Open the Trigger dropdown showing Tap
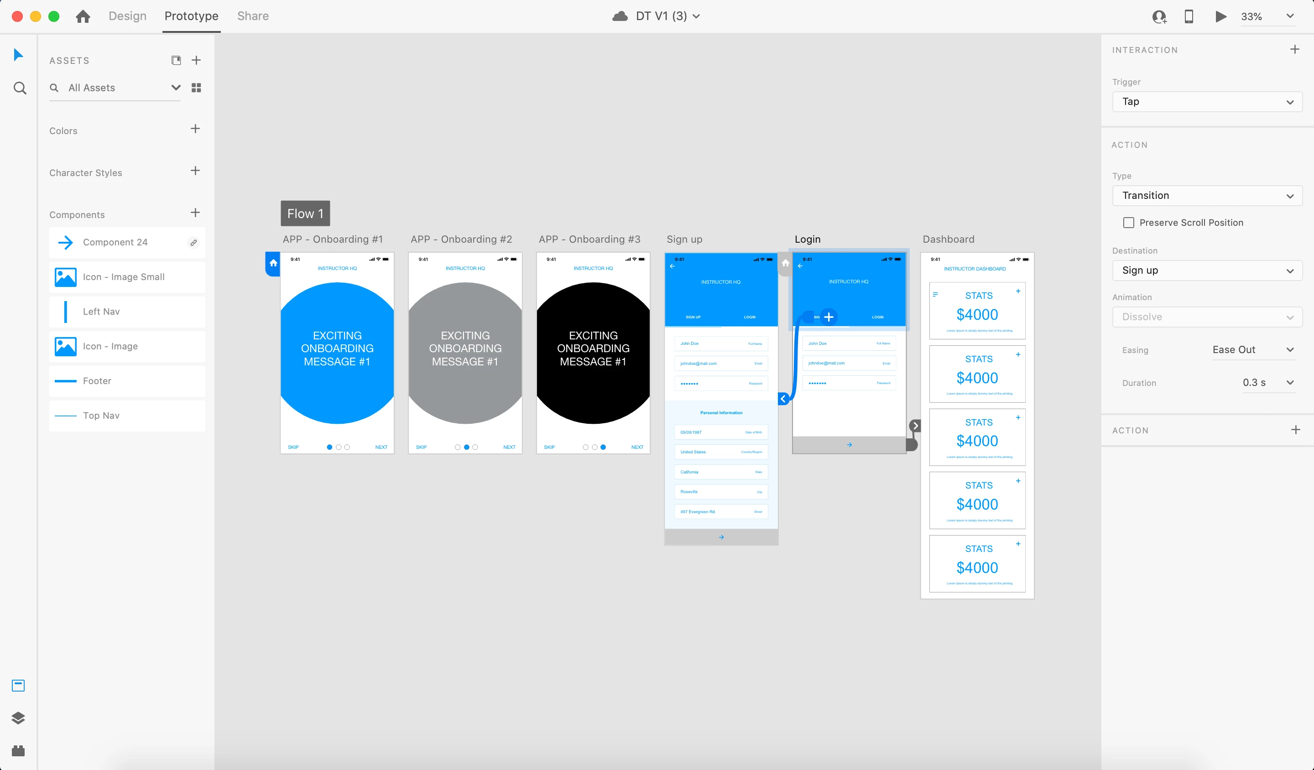This screenshot has width=1314, height=770. 1207,102
